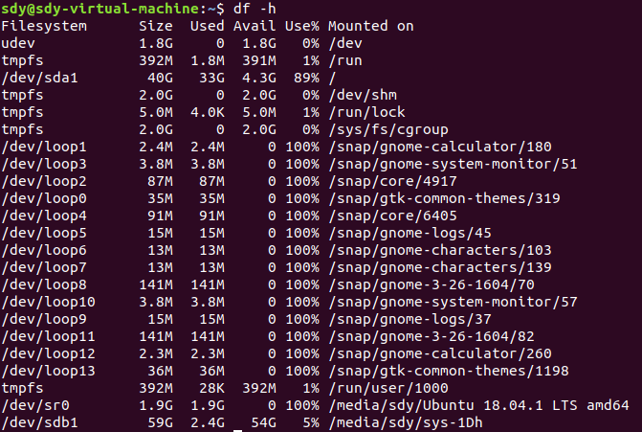Click the /dev/loop13 filesystem entry

point(44,371)
